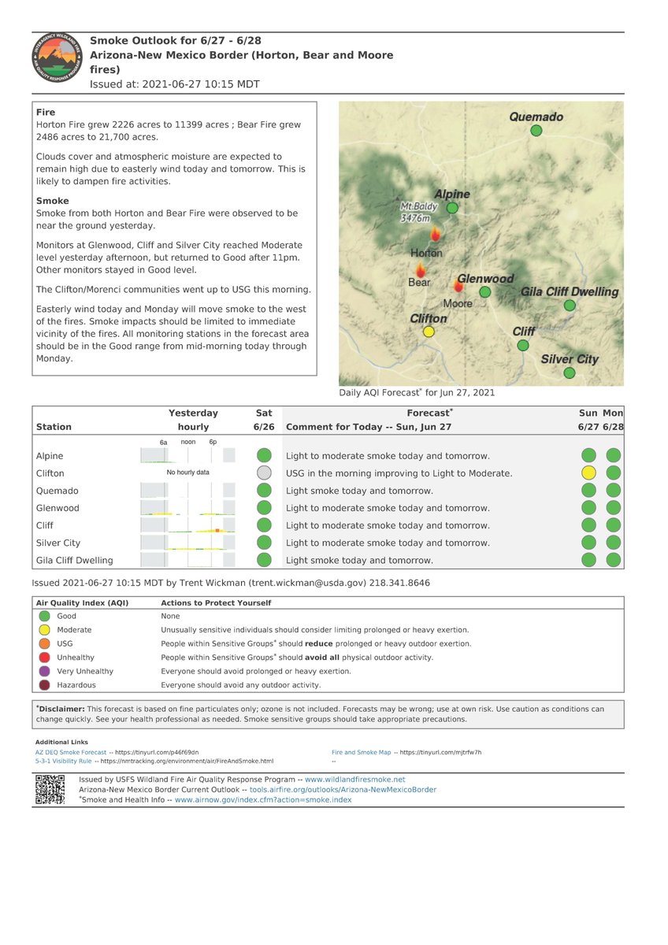This screenshot has width=668, height=945.
Task: Open the airnow.gov smoke index link
Action: [263, 799]
